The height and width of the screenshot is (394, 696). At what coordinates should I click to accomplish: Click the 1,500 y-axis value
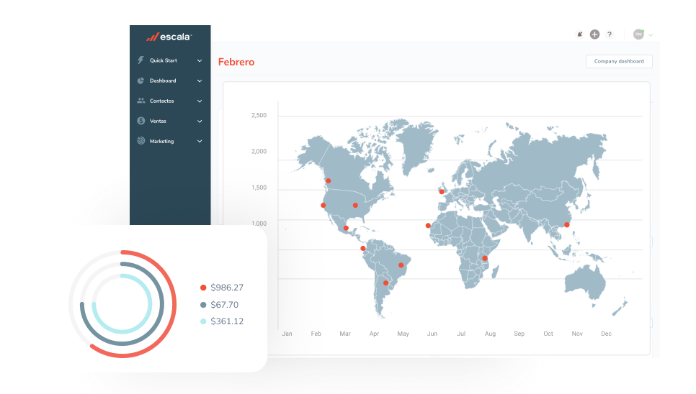[259, 188]
